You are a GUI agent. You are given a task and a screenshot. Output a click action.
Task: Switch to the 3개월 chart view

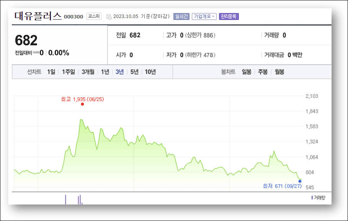(88, 71)
